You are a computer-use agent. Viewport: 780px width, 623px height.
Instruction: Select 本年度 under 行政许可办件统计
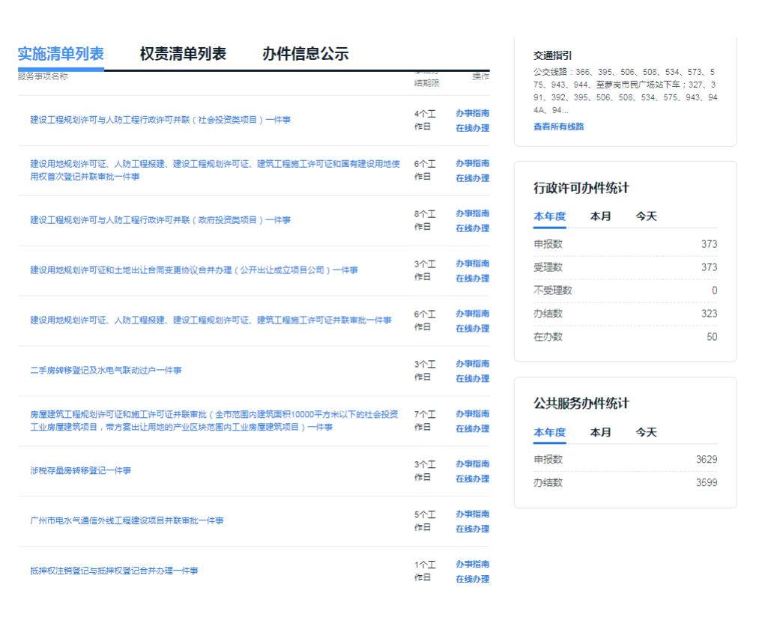(549, 216)
